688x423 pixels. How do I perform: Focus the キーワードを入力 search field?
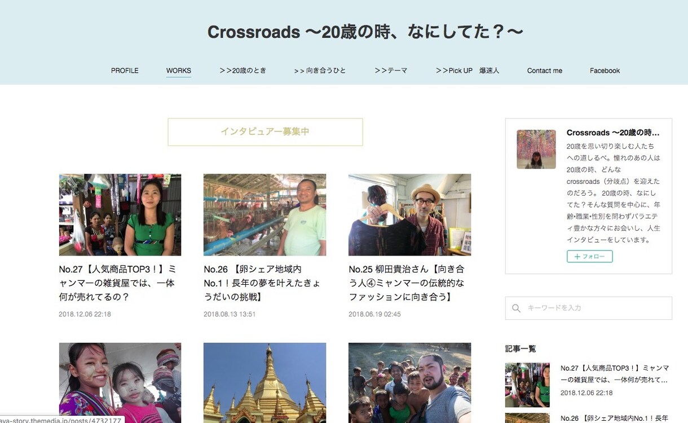588,309
